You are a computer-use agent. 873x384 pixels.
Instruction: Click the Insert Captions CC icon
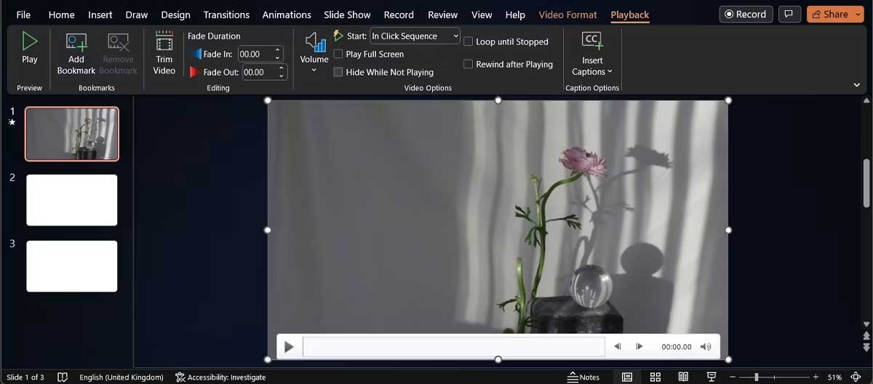(592, 41)
